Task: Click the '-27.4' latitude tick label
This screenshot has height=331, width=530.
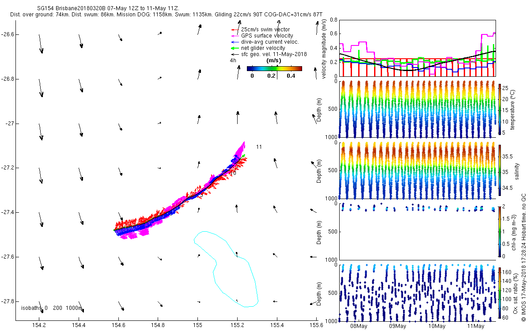Action: point(9,212)
